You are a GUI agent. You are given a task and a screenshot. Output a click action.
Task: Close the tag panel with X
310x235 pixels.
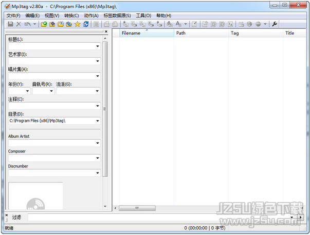pyautogui.click(x=106, y=31)
